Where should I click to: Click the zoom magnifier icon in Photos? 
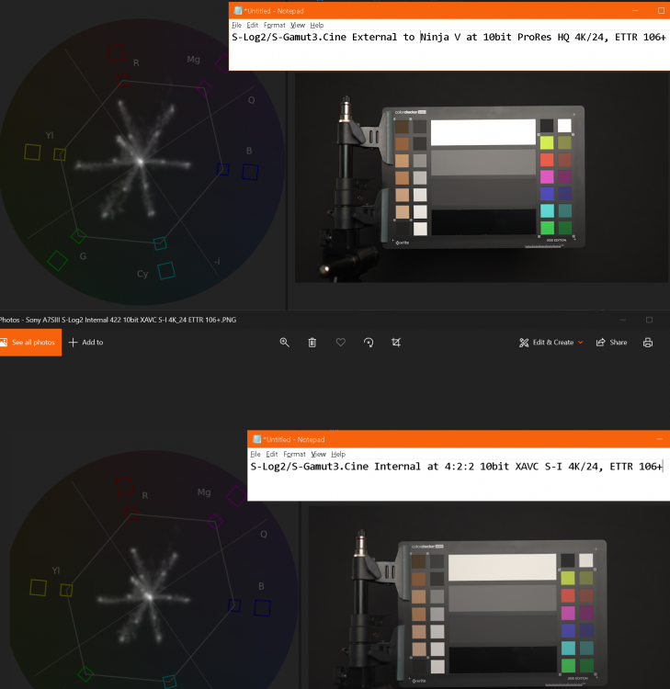(x=284, y=342)
